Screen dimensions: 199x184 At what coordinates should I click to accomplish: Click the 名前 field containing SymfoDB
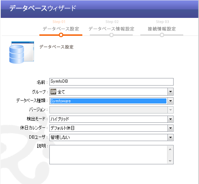(x=111, y=82)
